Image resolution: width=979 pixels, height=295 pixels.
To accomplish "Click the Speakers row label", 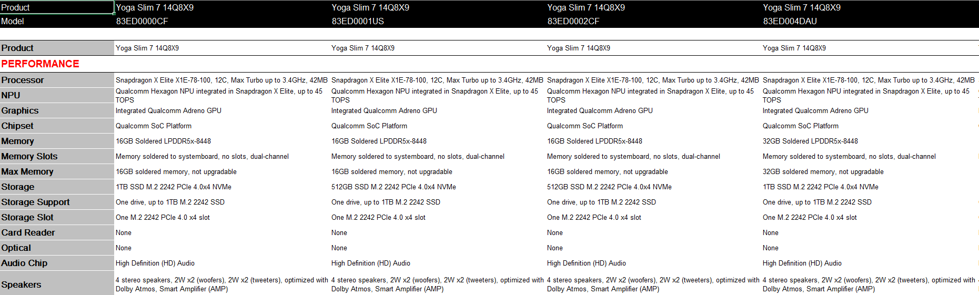I will (21, 284).
